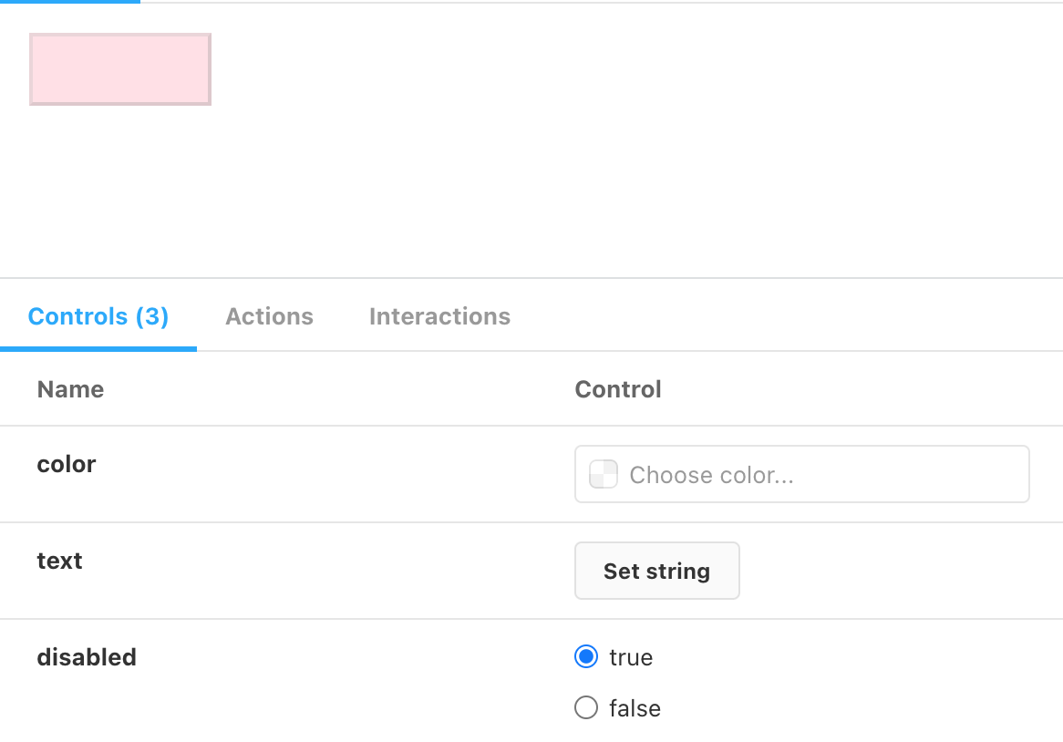Switch to the Actions tab
This screenshot has height=742, width=1063.
[269, 316]
